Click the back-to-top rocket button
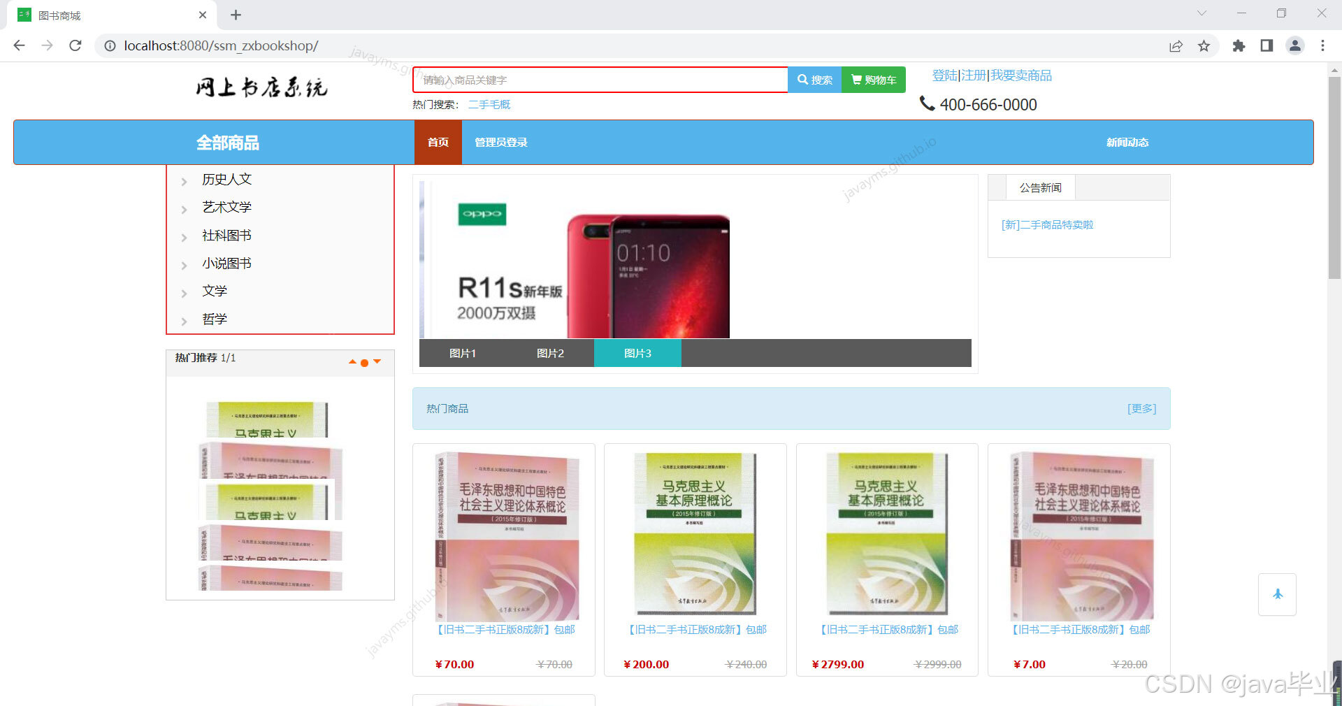The image size is (1342, 706). [x=1277, y=594]
